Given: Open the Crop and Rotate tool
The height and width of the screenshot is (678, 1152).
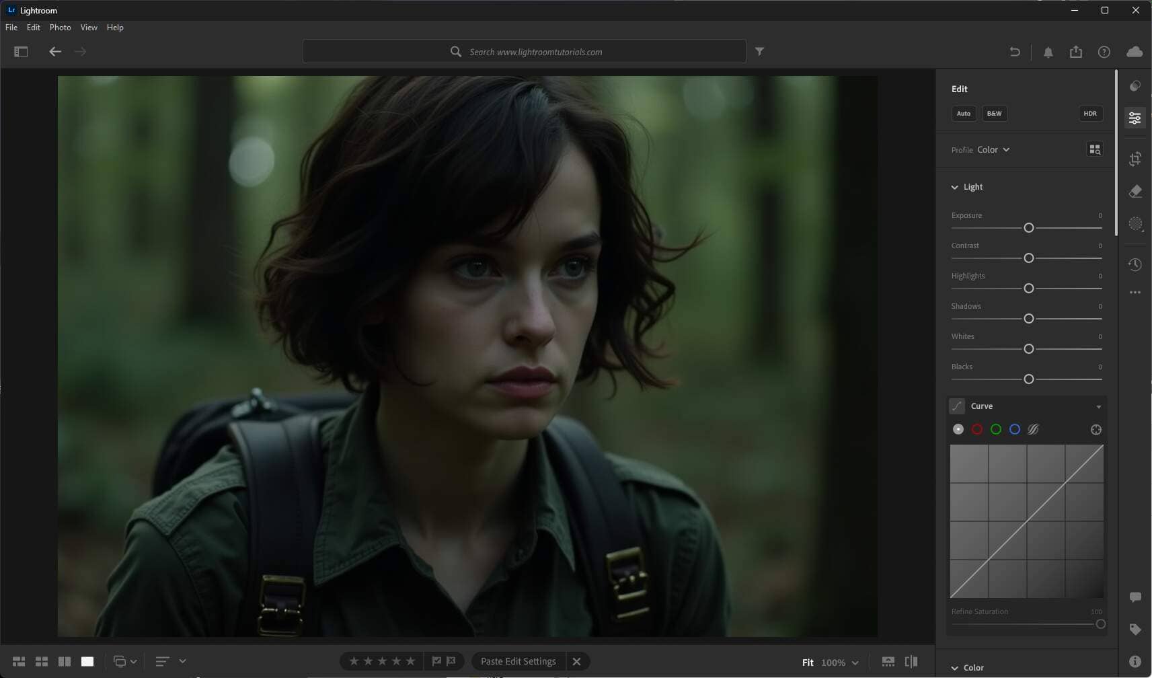Looking at the screenshot, I should [x=1135, y=159].
